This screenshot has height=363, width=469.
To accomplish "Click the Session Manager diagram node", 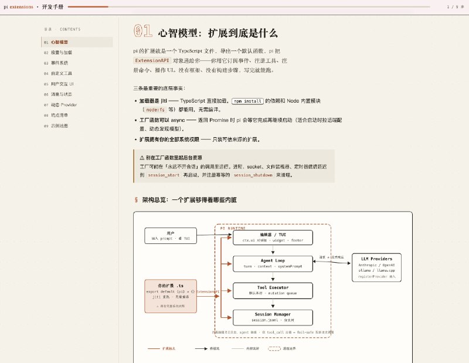I will pos(273,317).
